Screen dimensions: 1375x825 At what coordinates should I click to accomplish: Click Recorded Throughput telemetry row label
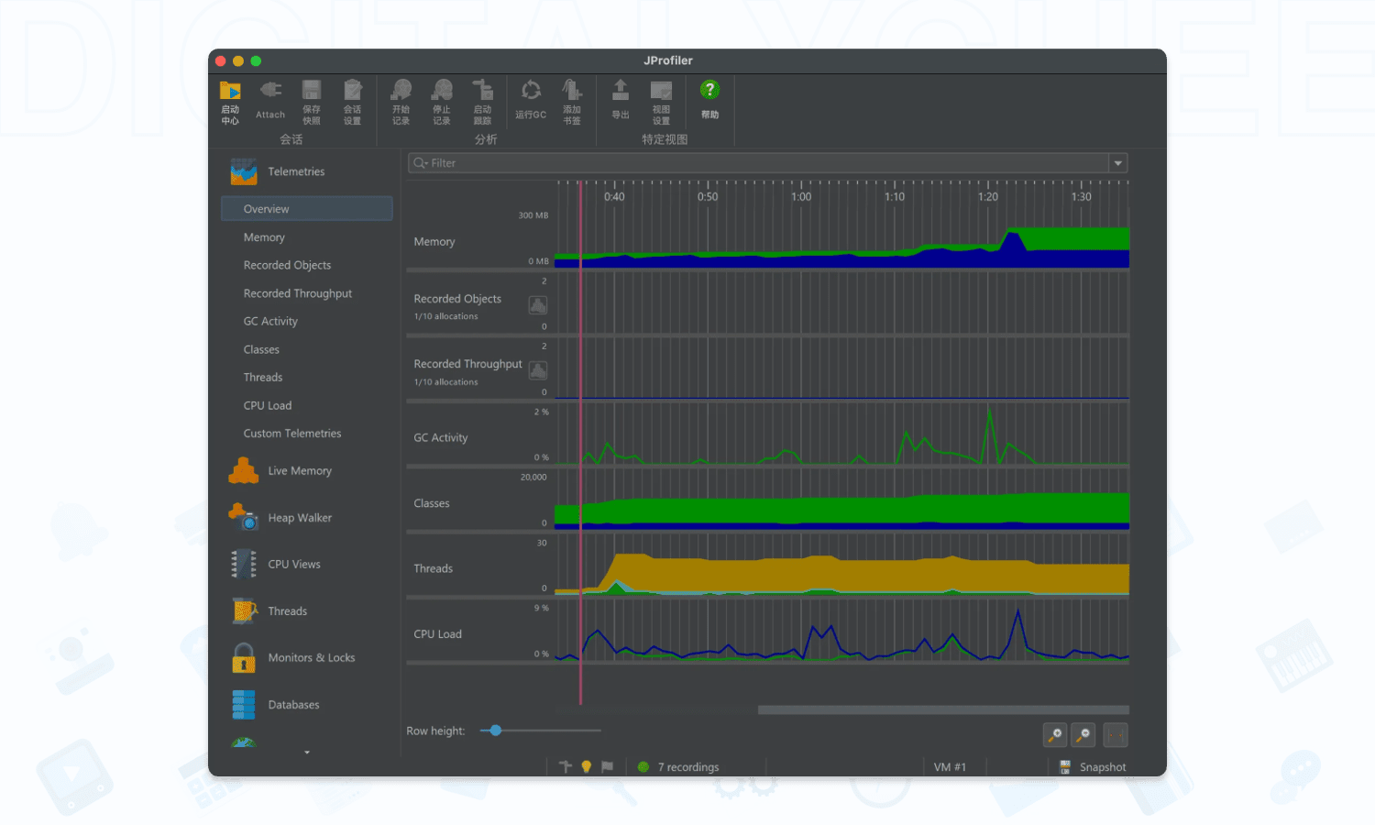(468, 364)
